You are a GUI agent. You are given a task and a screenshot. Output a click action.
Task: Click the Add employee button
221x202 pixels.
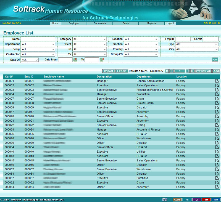[x=216, y=71]
